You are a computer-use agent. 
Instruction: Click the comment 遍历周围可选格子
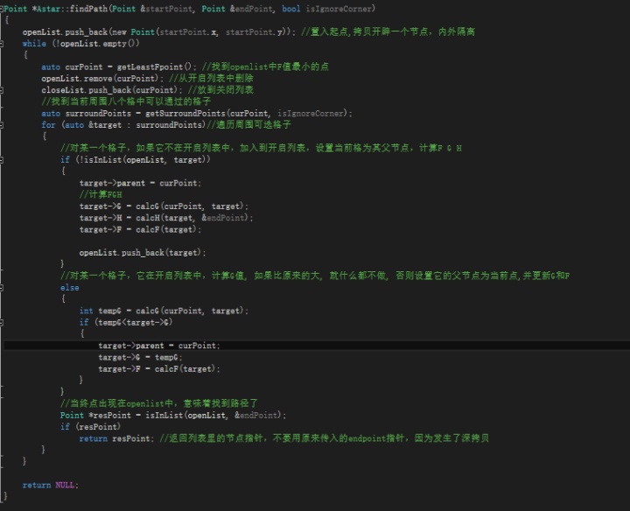point(248,125)
